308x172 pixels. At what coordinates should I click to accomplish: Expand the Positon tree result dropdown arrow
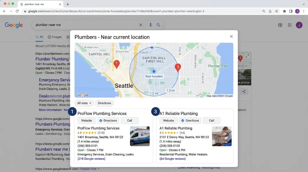[x=99, y=169]
